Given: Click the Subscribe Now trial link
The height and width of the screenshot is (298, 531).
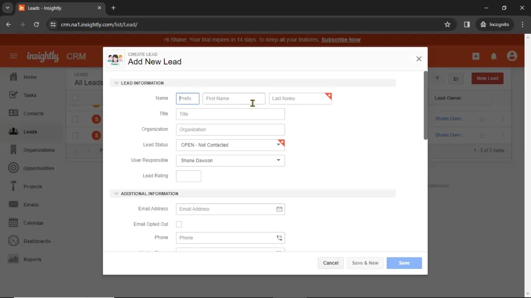Looking at the screenshot, I should click(x=340, y=40).
